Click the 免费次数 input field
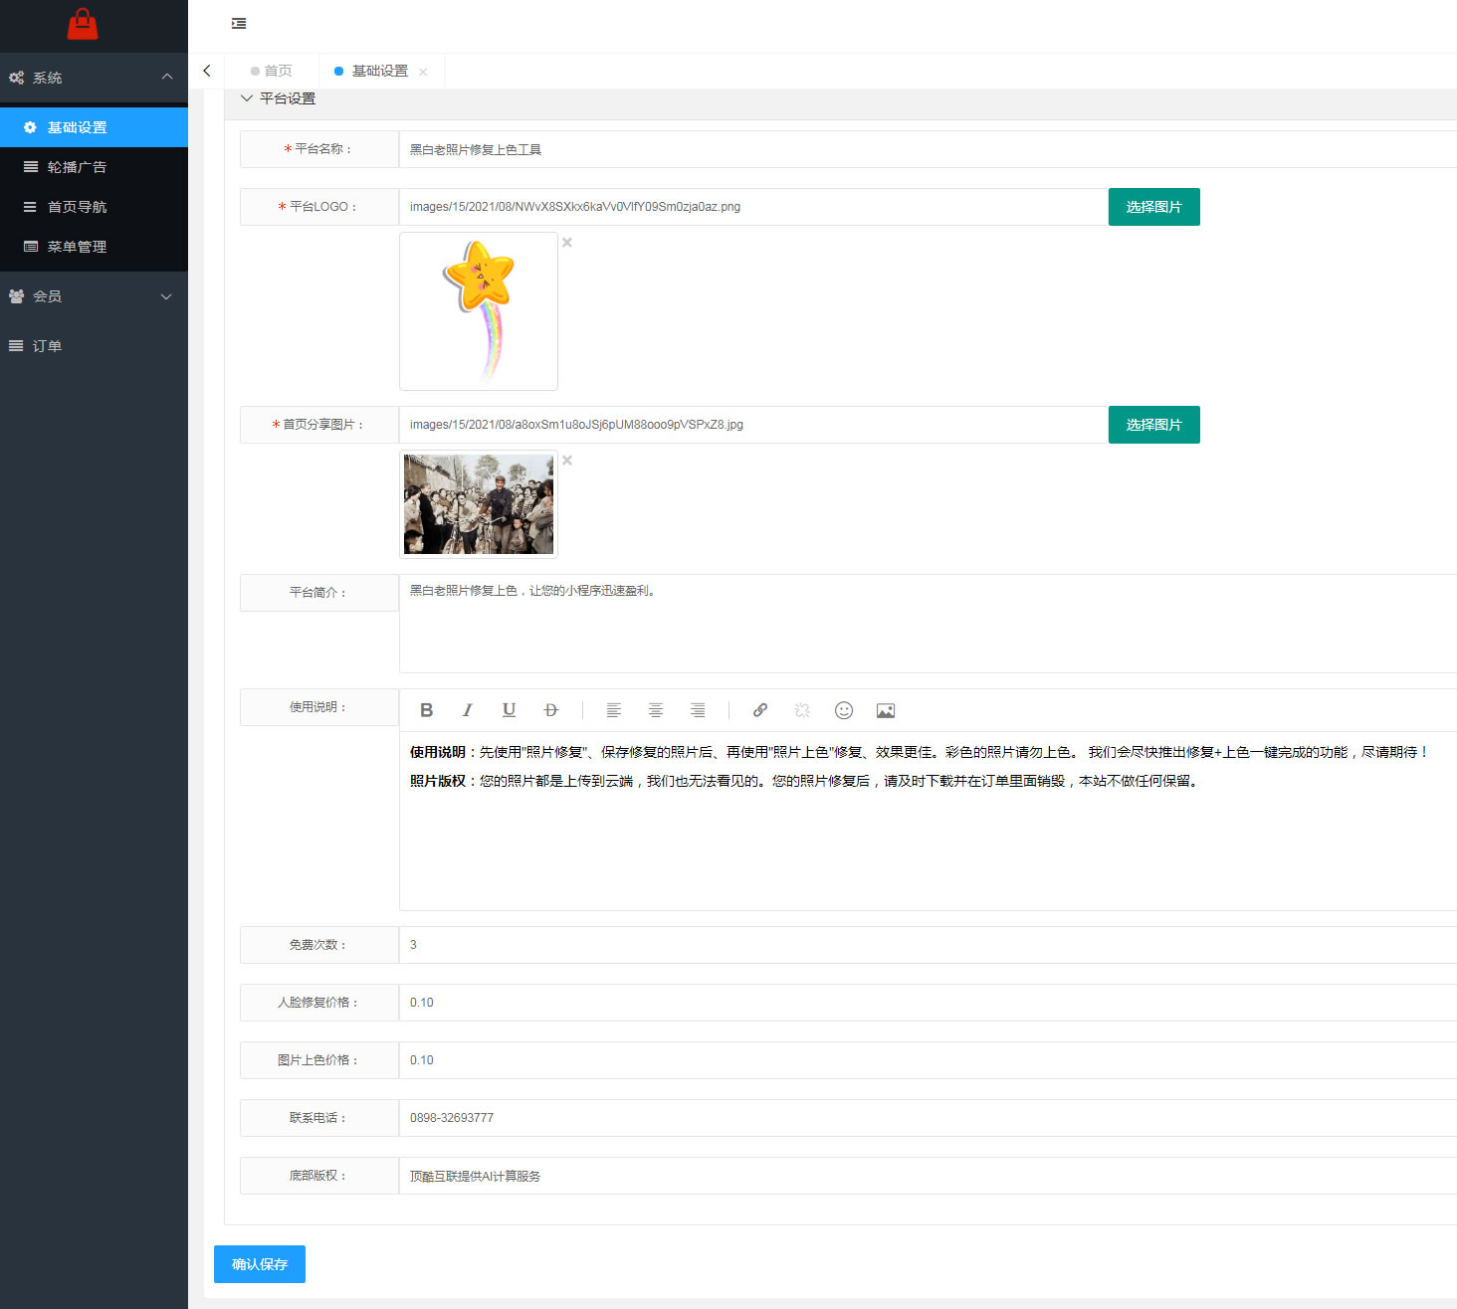The width and height of the screenshot is (1457, 1309). point(928,945)
